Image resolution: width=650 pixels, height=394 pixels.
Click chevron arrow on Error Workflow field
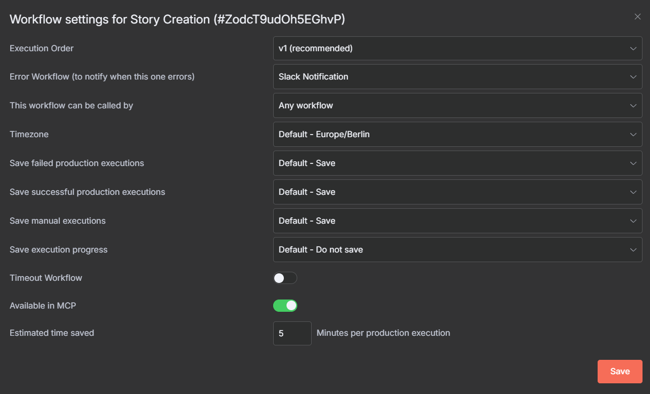(x=633, y=77)
